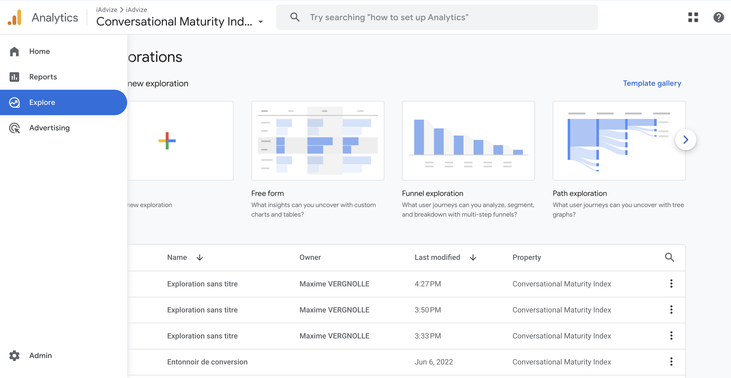This screenshot has width=731, height=378.
Task: Click the Owner column header
Action: point(310,257)
